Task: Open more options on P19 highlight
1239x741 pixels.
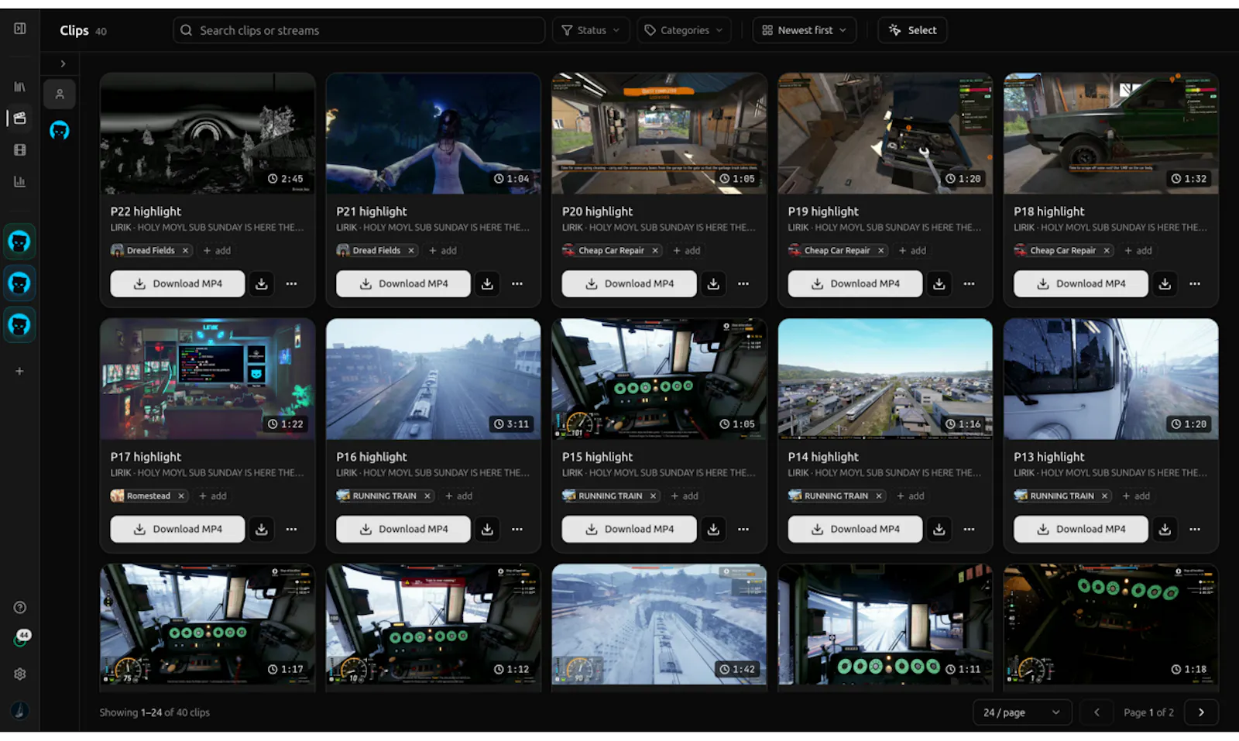Action: tap(969, 284)
